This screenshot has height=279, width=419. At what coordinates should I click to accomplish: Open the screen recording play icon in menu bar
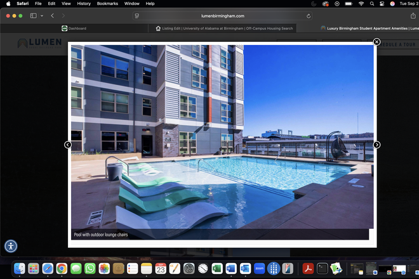[x=337, y=4]
